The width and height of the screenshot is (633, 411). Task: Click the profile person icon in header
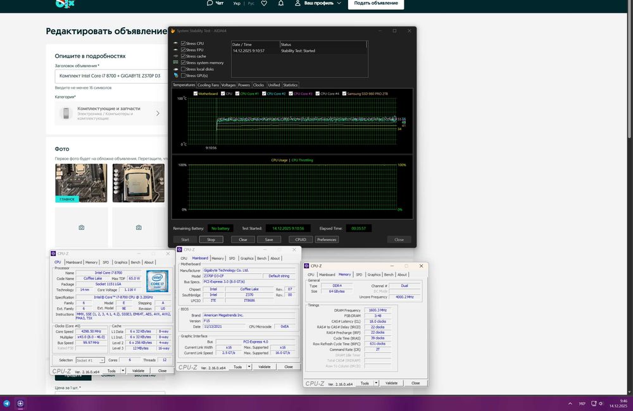coord(298,3)
